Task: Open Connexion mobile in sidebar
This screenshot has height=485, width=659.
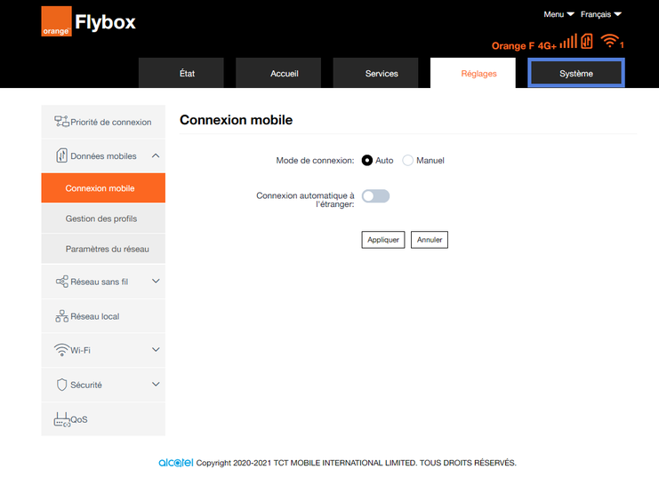Action: coord(103,188)
